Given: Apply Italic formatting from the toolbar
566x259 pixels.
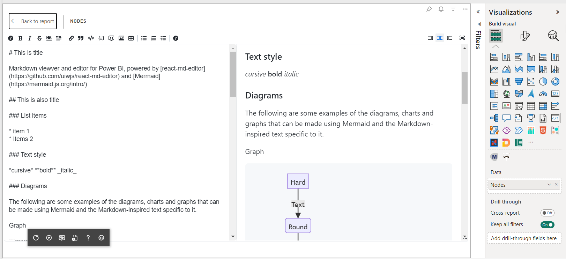Looking at the screenshot, I should pos(30,38).
